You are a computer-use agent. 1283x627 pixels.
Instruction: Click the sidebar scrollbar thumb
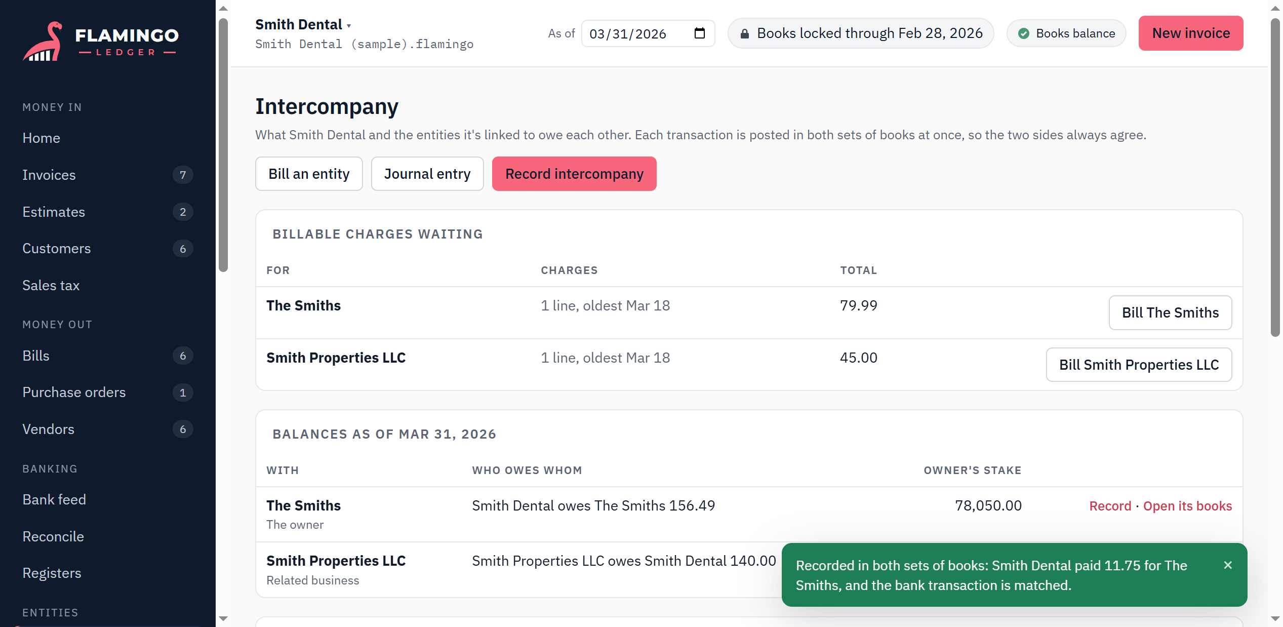pos(223,145)
